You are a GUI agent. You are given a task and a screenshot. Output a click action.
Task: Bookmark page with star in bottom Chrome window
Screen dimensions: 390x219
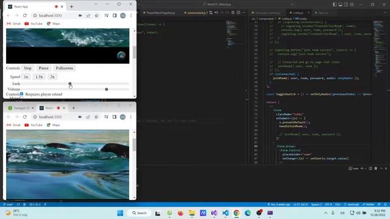tap(96, 117)
